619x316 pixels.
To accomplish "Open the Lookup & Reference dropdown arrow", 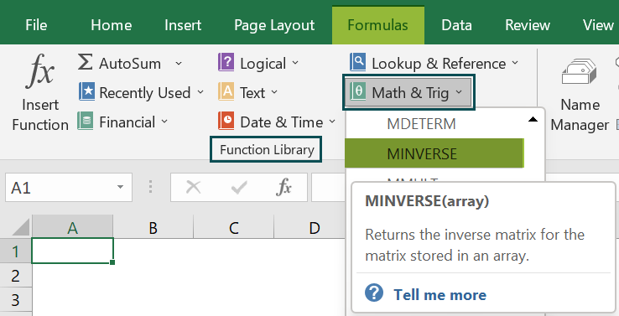I will coord(515,63).
